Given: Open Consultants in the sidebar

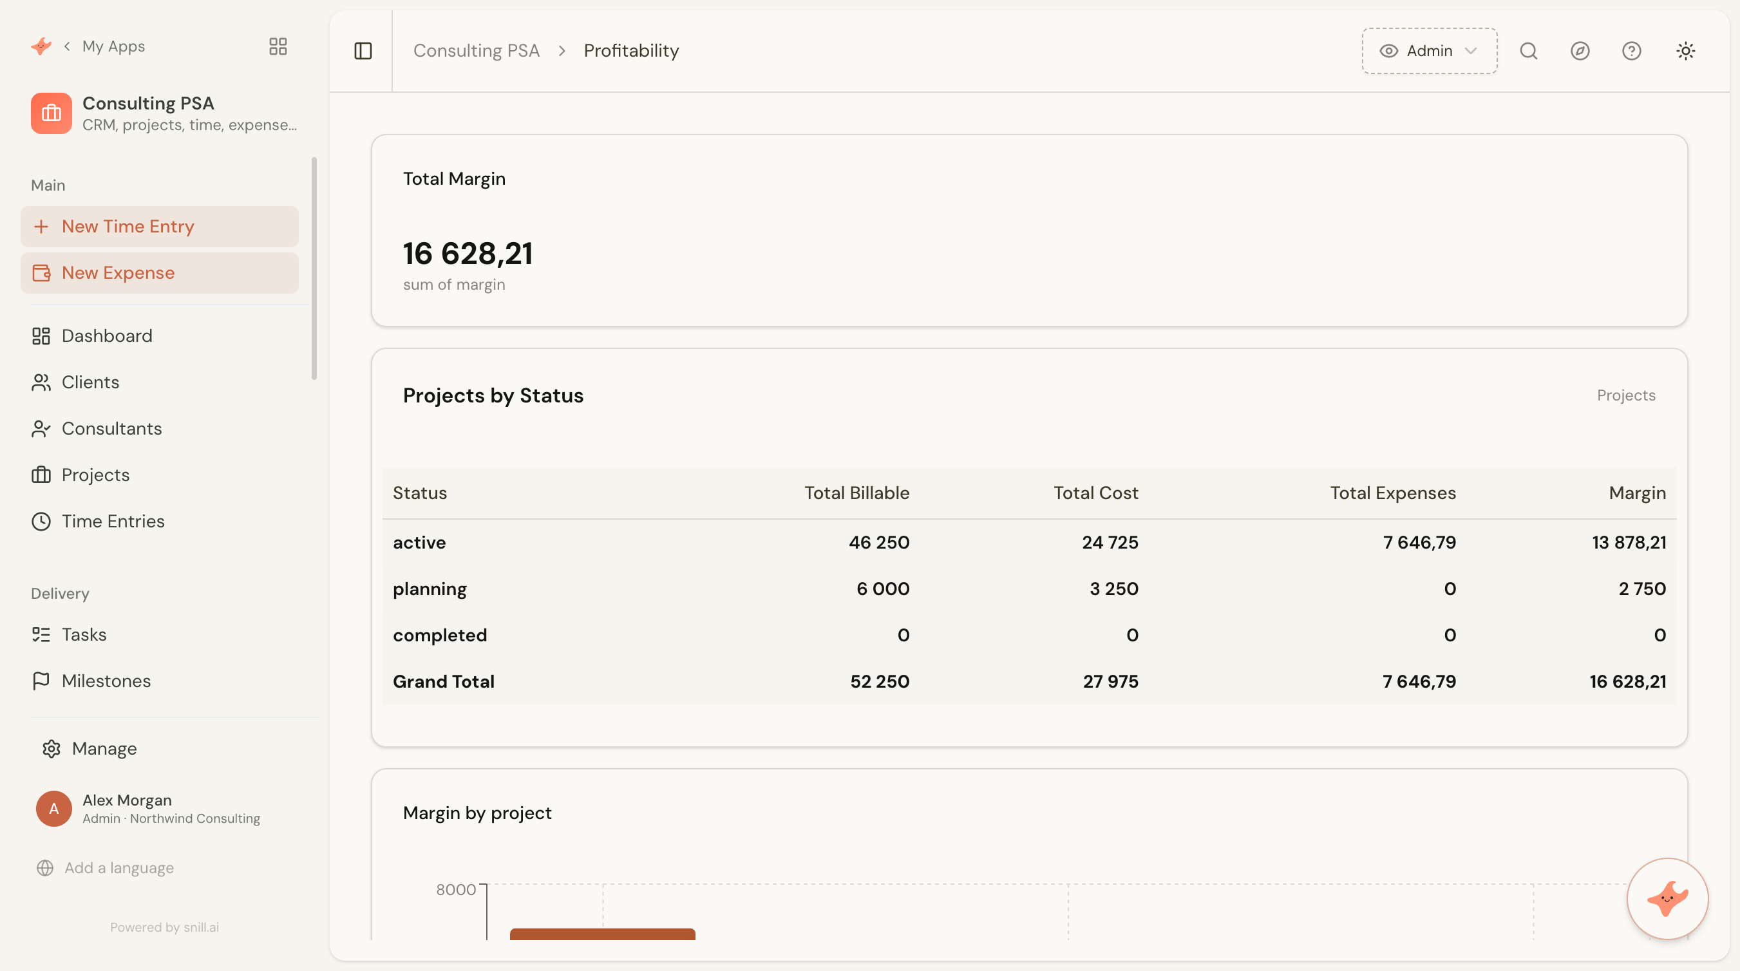Looking at the screenshot, I should (x=160, y=428).
